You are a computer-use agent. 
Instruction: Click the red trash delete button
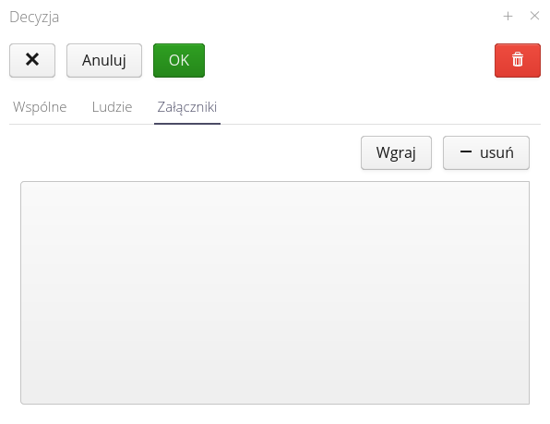tap(518, 60)
